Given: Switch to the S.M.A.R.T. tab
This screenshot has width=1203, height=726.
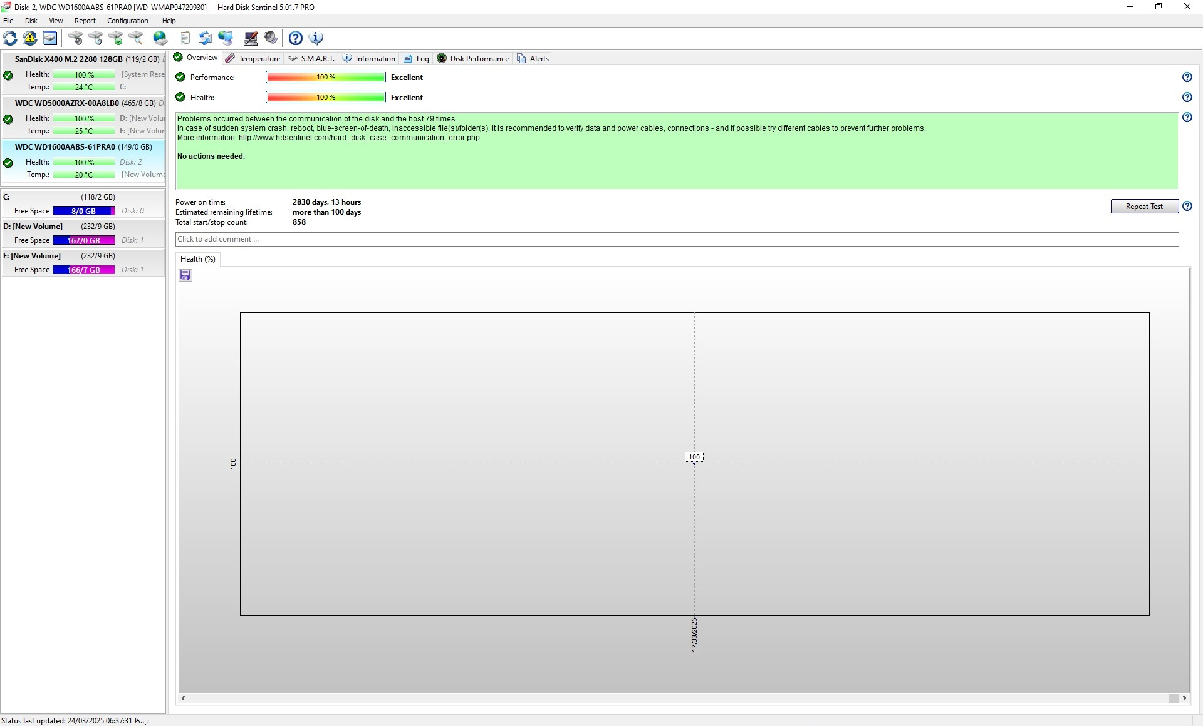Looking at the screenshot, I should (311, 58).
